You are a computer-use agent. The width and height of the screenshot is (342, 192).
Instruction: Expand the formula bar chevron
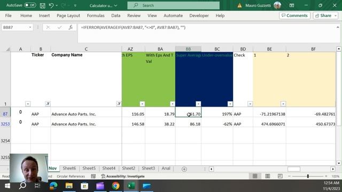tap(338, 27)
